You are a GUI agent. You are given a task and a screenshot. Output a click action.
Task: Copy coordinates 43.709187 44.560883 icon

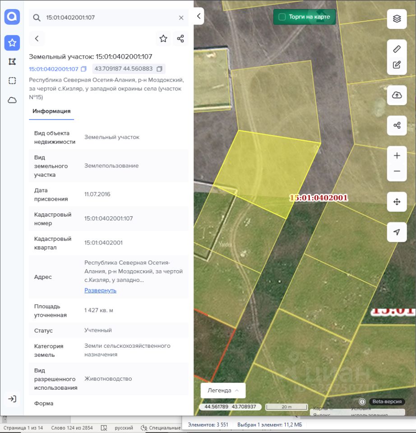159,69
